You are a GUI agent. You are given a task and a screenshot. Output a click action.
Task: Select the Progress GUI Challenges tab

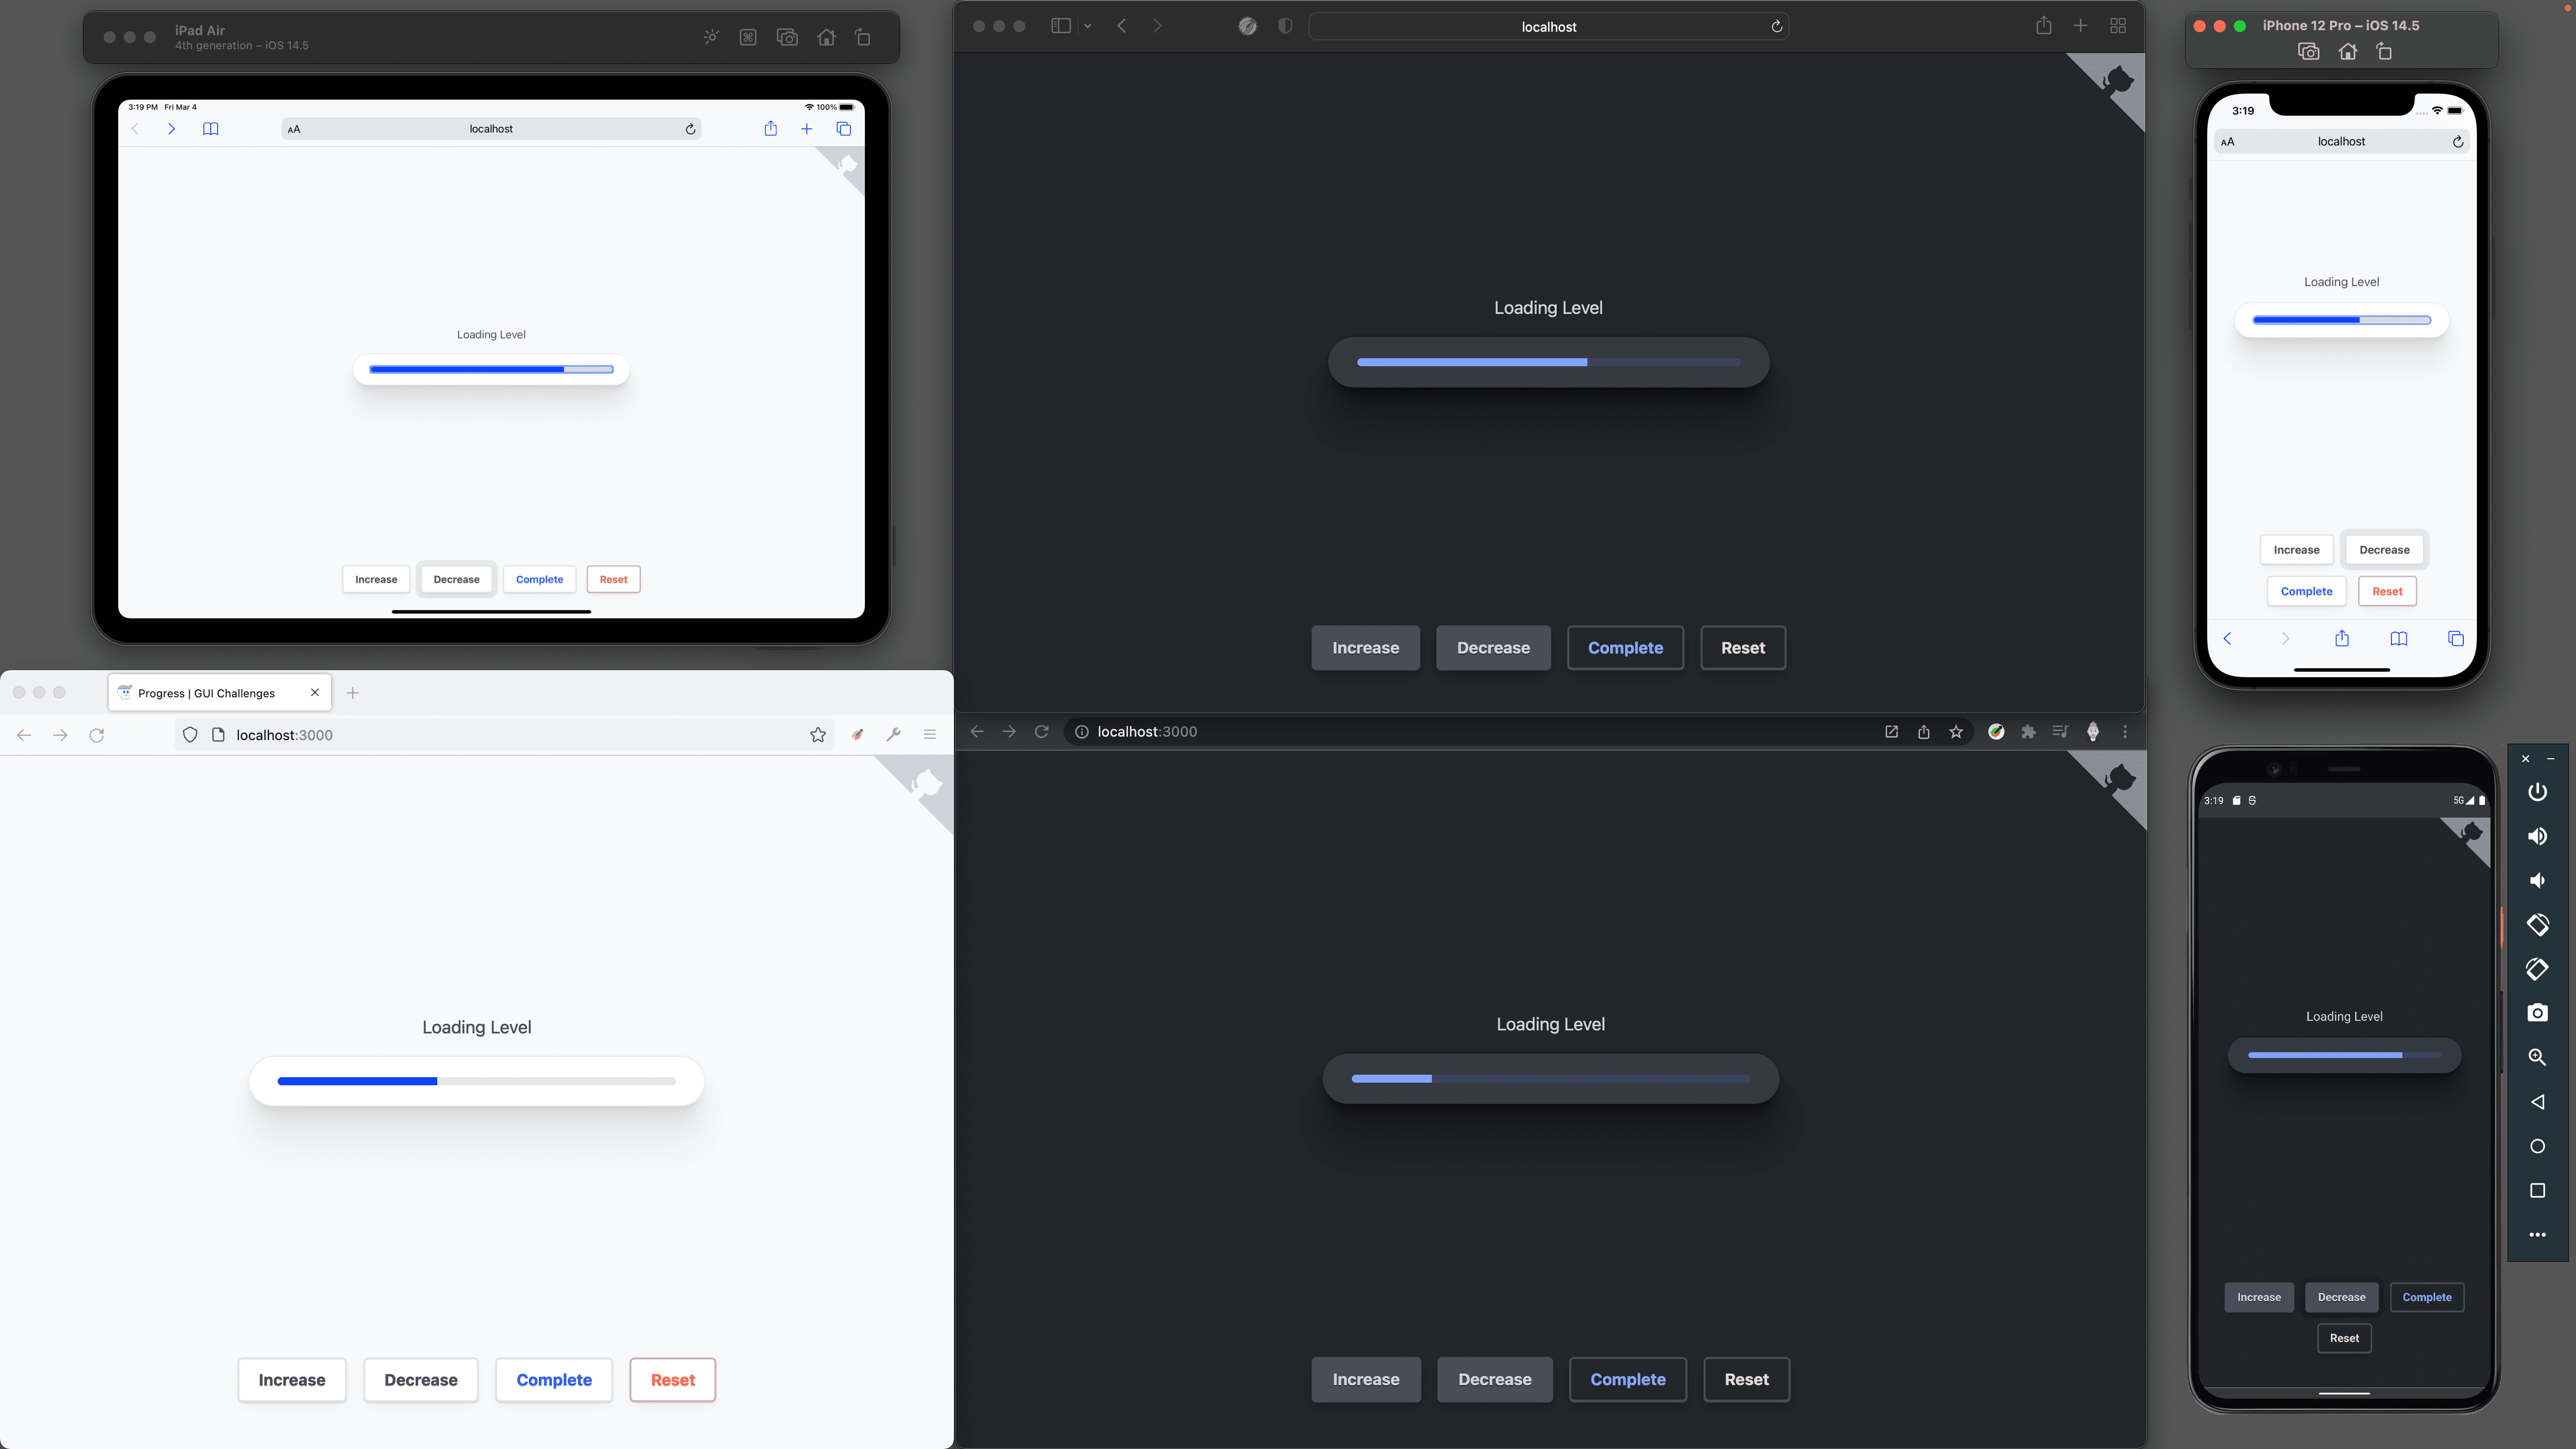click(207, 692)
